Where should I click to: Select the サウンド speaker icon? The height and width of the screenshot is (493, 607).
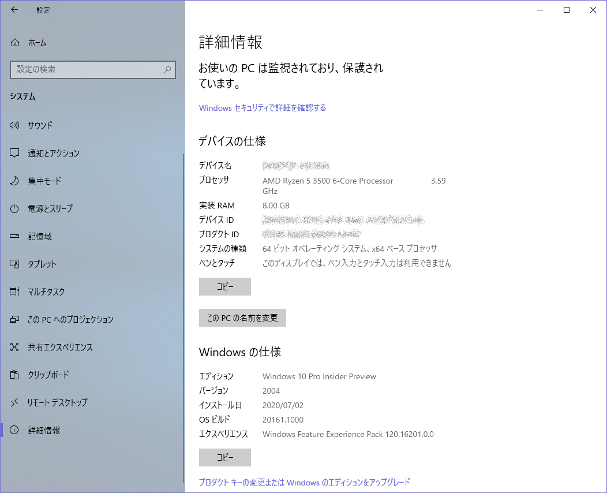14,125
